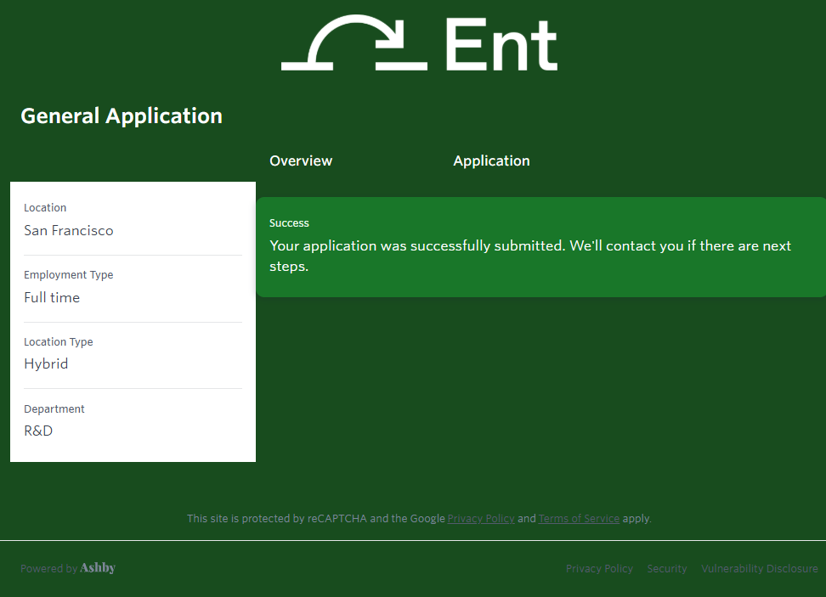Image resolution: width=826 pixels, height=597 pixels.
Task: Switch to the Overview tab
Action: (x=301, y=161)
